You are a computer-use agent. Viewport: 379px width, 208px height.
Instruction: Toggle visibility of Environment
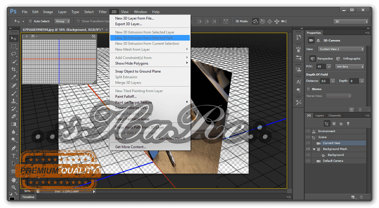(x=308, y=131)
